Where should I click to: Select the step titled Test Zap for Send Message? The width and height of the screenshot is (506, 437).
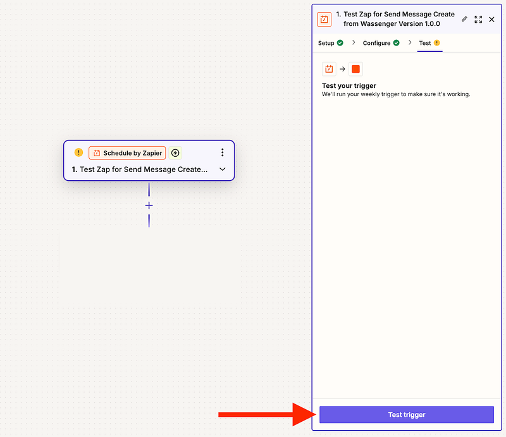[x=144, y=169]
